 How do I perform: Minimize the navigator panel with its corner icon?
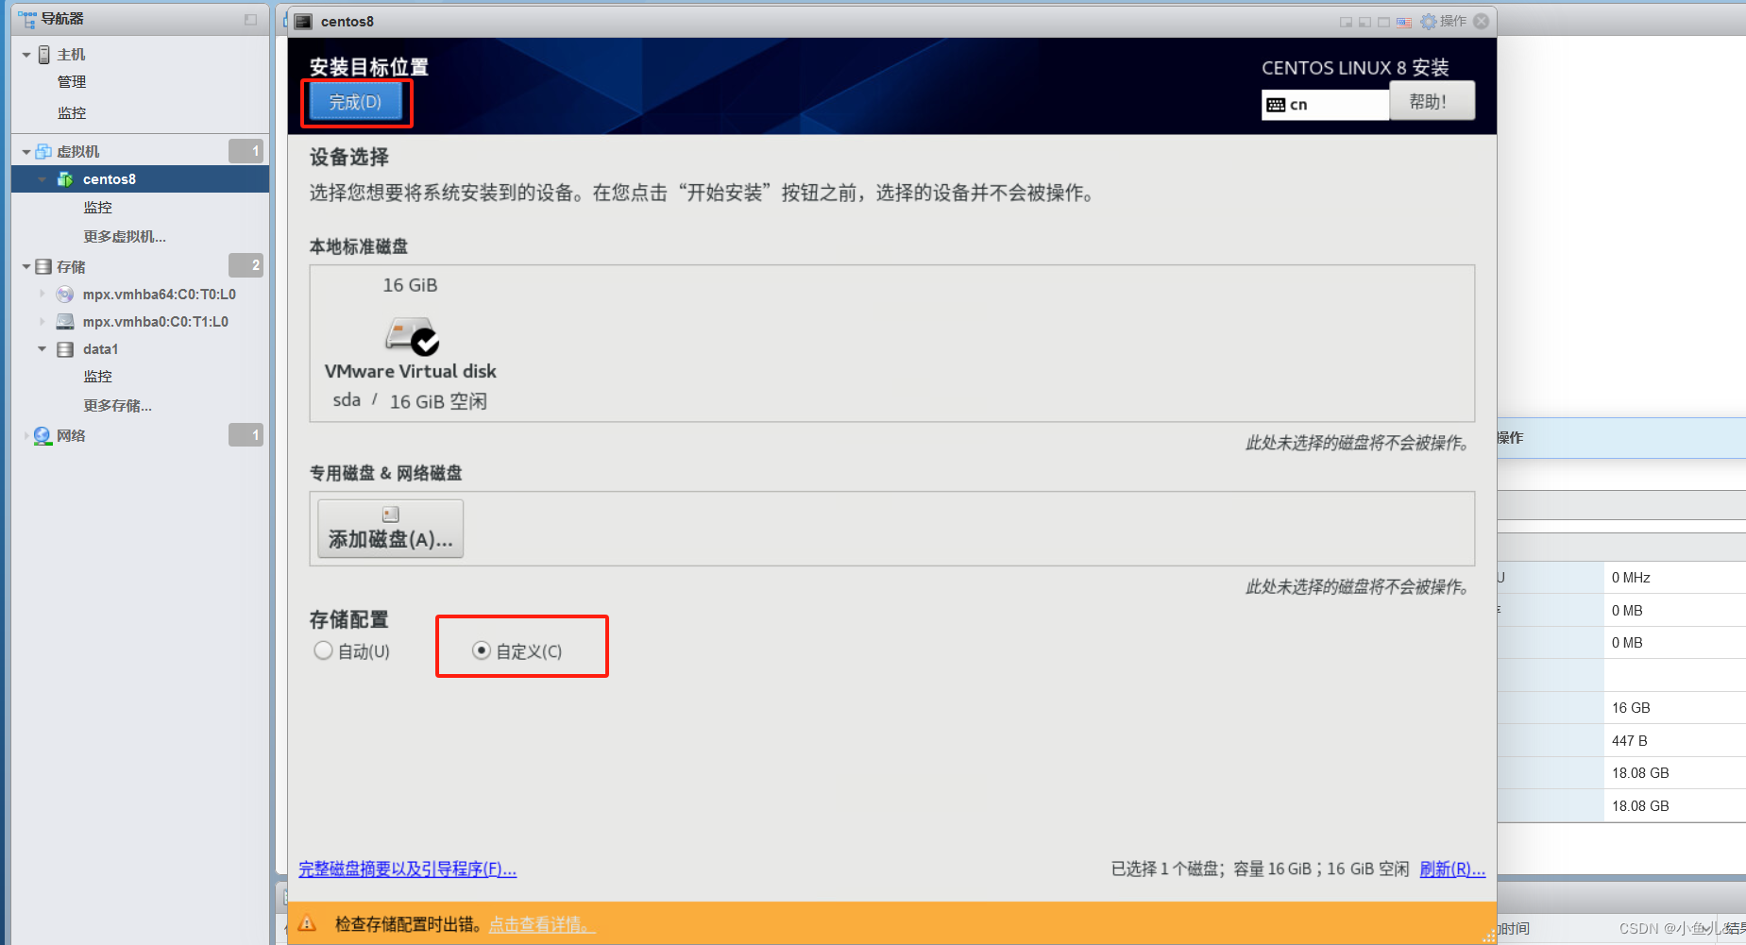coord(250,19)
